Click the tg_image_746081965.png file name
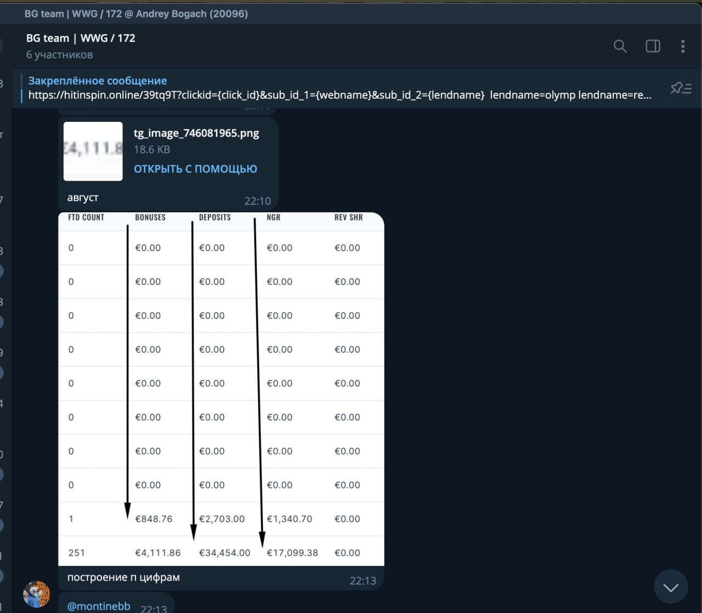The height and width of the screenshot is (613, 702). 196,133
